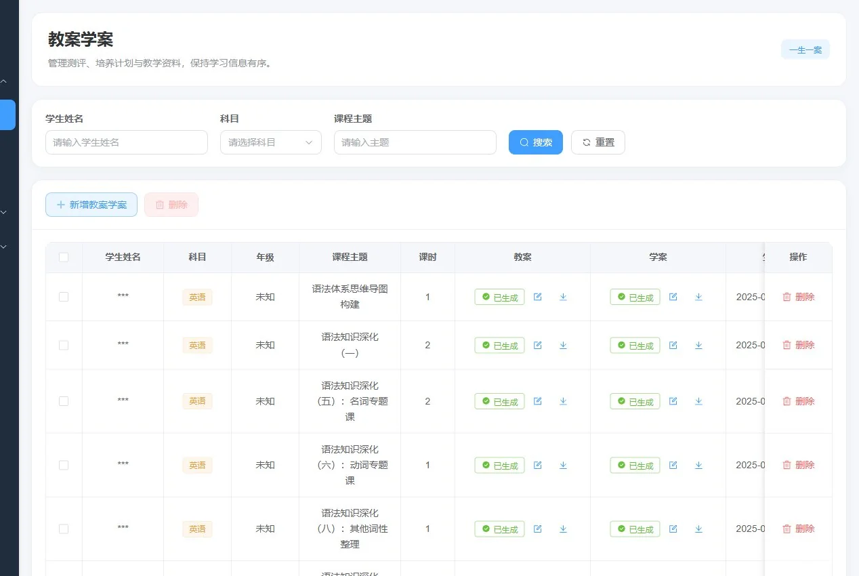Edit lesson plan for 名词专题课 row

point(538,401)
